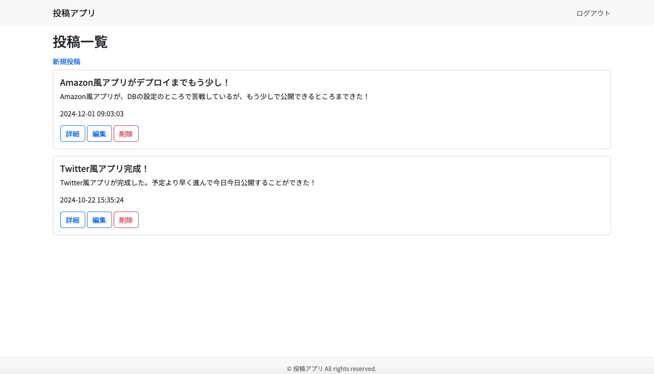The image size is (654, 374).
Task: Click the 投稿一覧 page heading
Action: tap(80, 42)
